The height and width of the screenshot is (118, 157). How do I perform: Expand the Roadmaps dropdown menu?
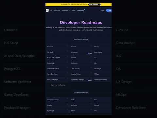[x=66, y=10]
